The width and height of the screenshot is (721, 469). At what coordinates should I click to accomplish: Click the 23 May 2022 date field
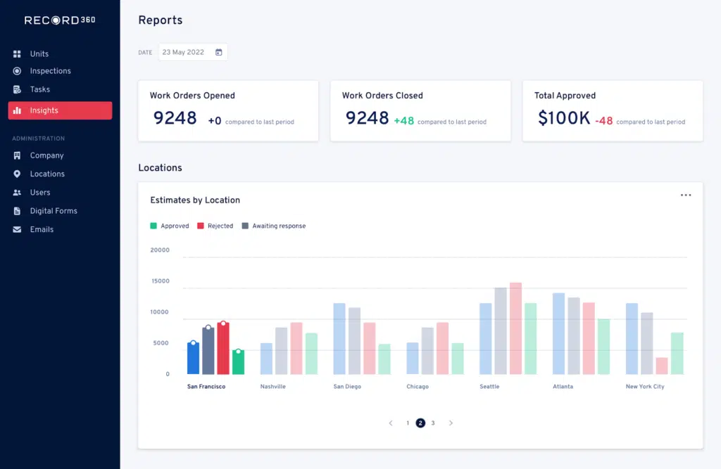(184, 52)
